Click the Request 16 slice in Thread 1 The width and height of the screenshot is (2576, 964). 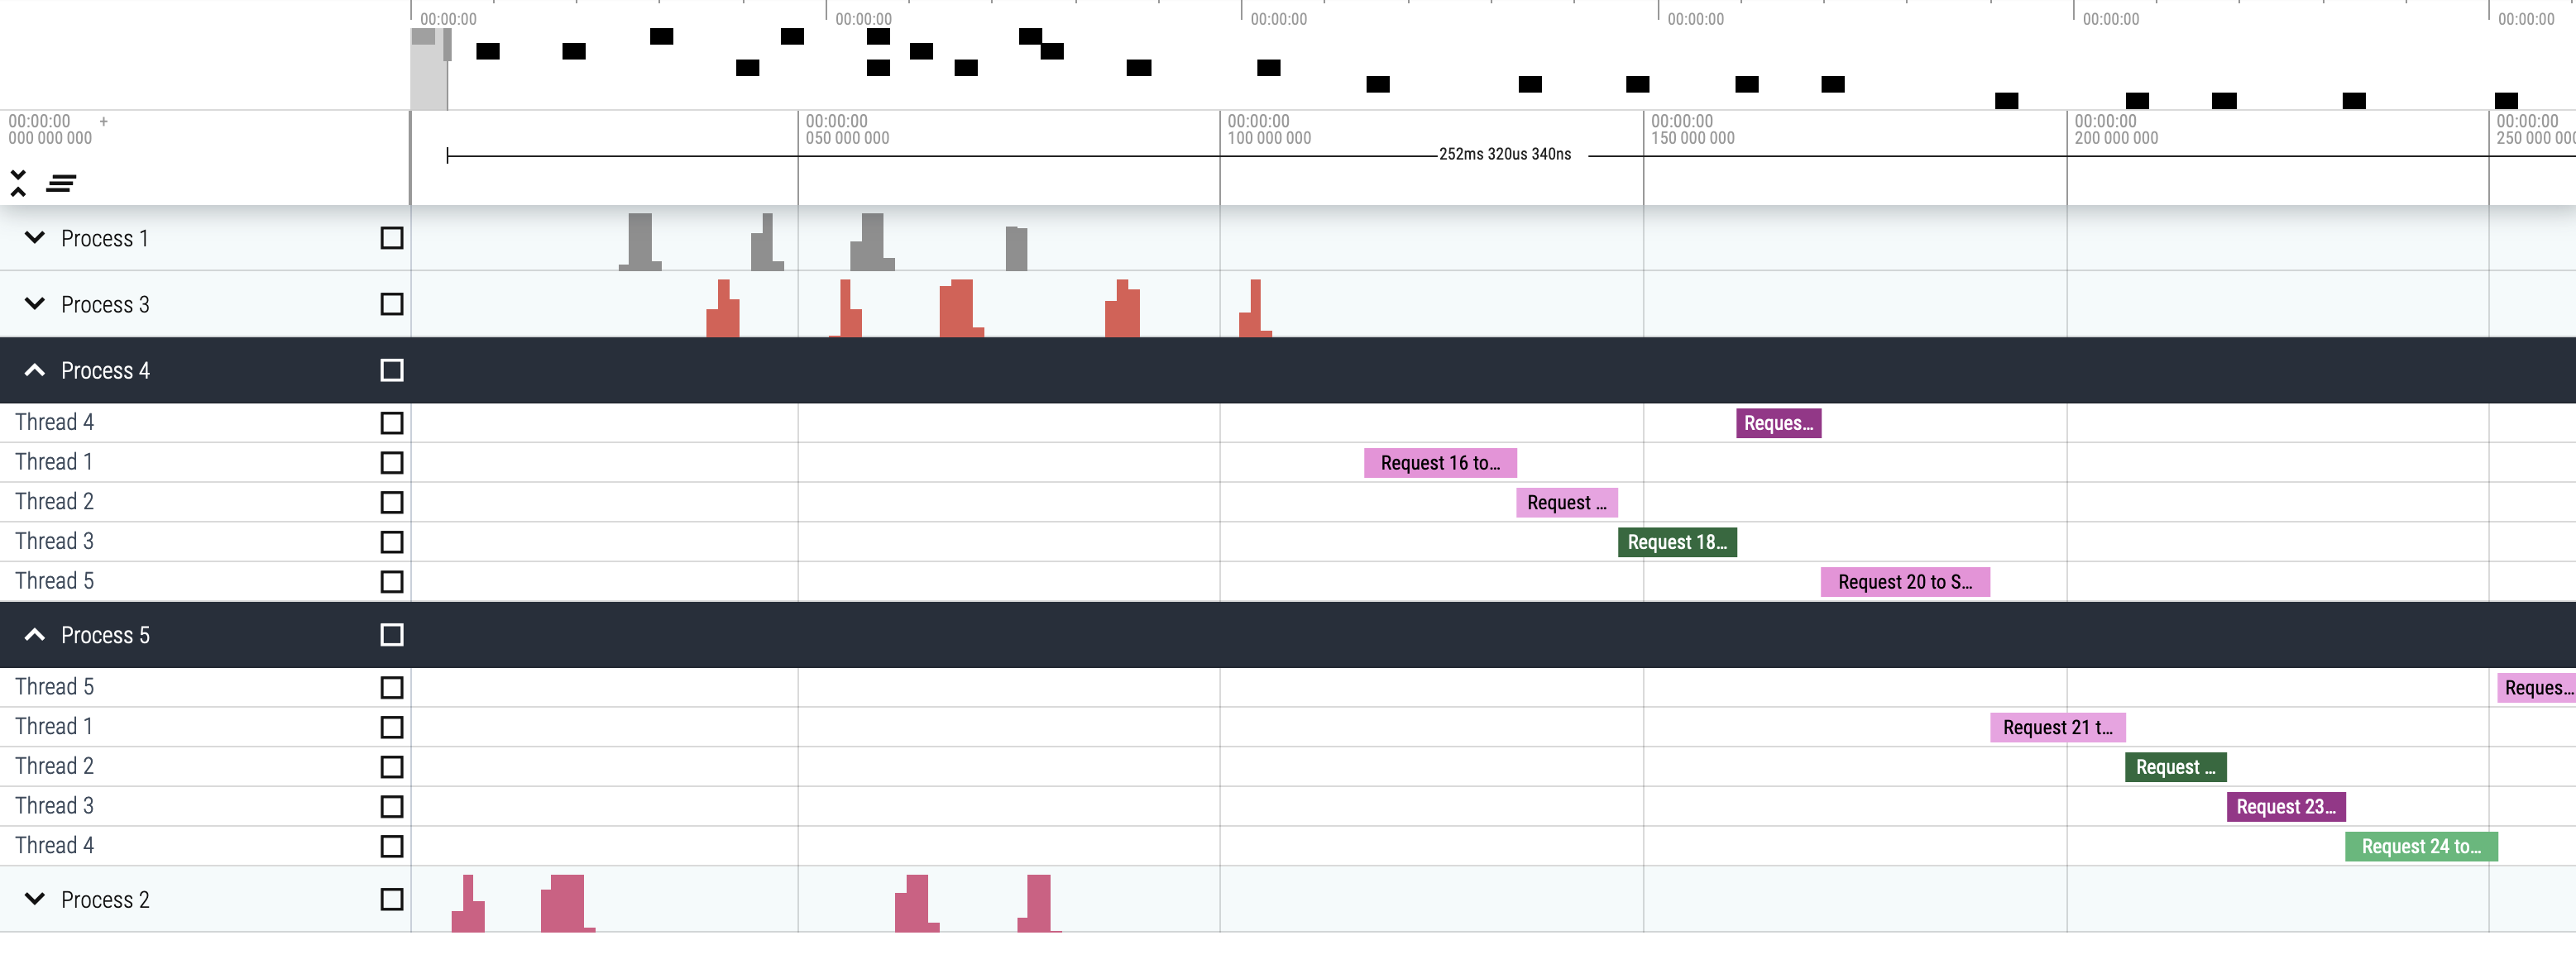[1439, 462]
